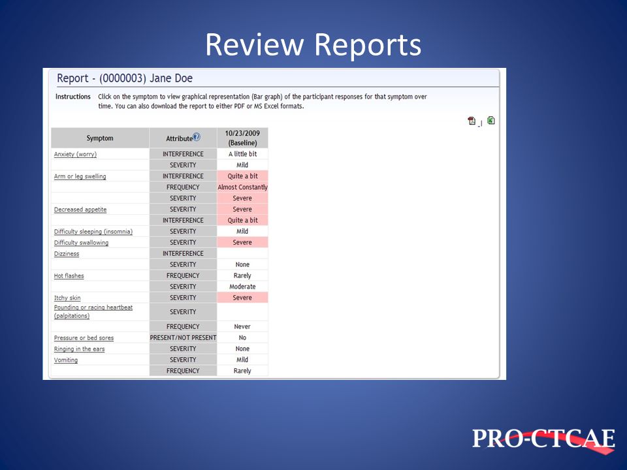Select the 10/23/2009 (Baseline) column header
The height and width of the screenshot is (470, 627).
click(242, 138)
